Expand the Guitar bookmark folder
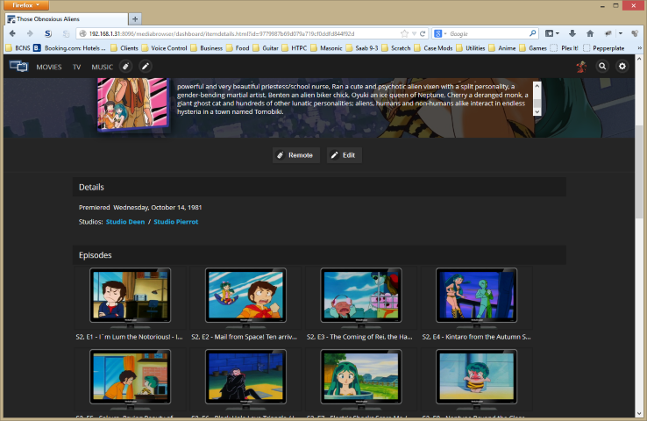647x421 pixels. pyautogui.click(x=266, y=48)
